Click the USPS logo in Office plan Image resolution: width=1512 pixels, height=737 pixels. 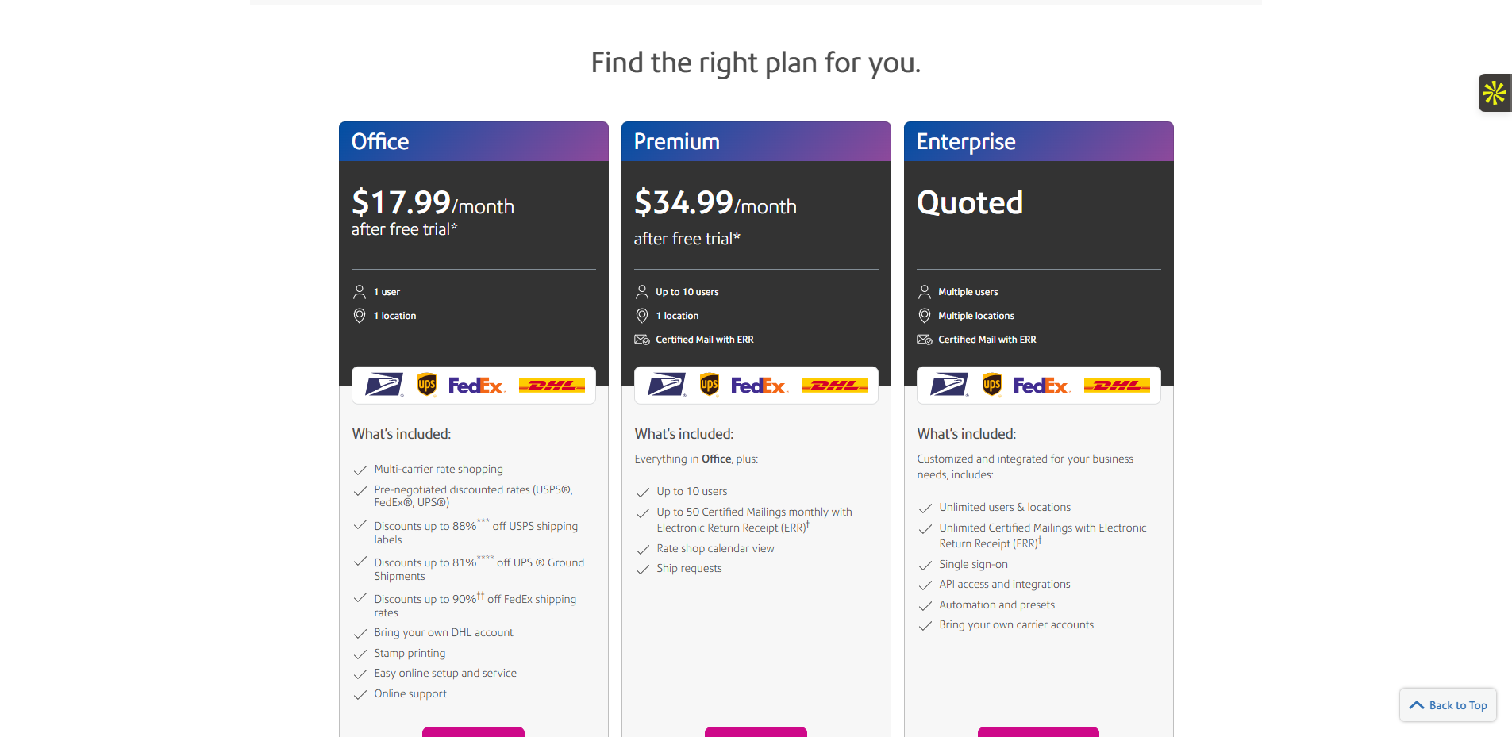click(x=384, y=386)
